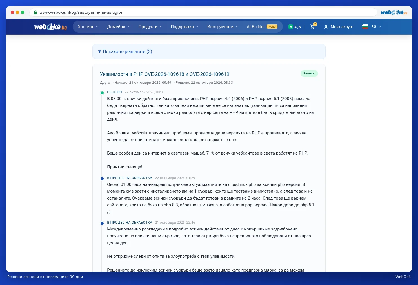Click the timestamp 22 октомври 2026, 03:33 beside РЕШЕНО
418x285 pixels.
[144, 92]
